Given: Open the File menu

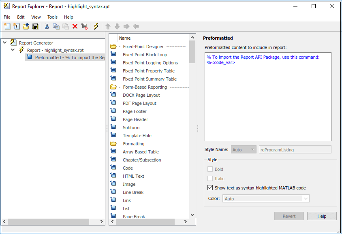Looking at the screenshot, I should pos(7,17).
